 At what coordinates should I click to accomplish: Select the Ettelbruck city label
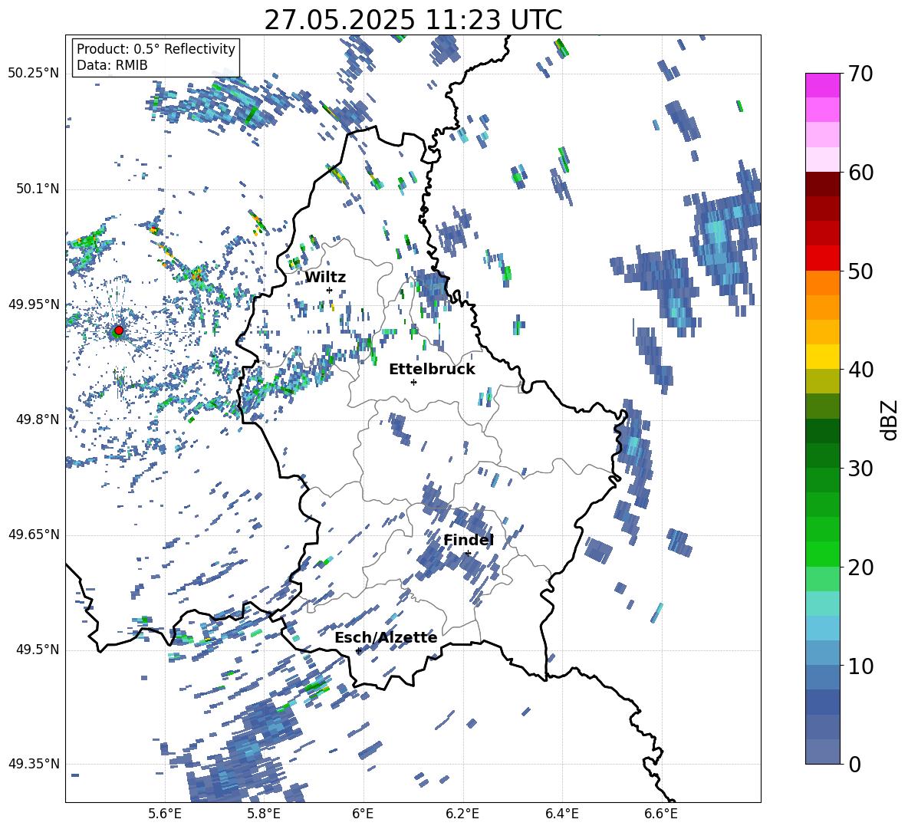pyautogui.click(x=432, y=370)
